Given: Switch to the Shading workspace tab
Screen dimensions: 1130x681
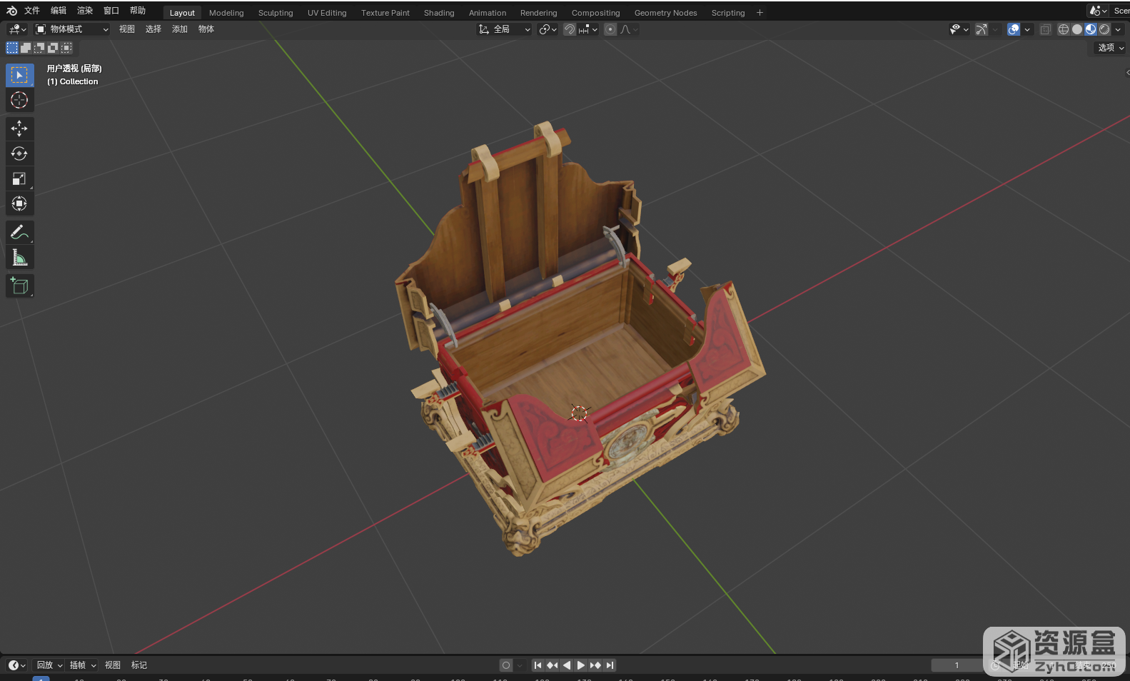Looking at the screenshot, I should [x=438, y=13].
